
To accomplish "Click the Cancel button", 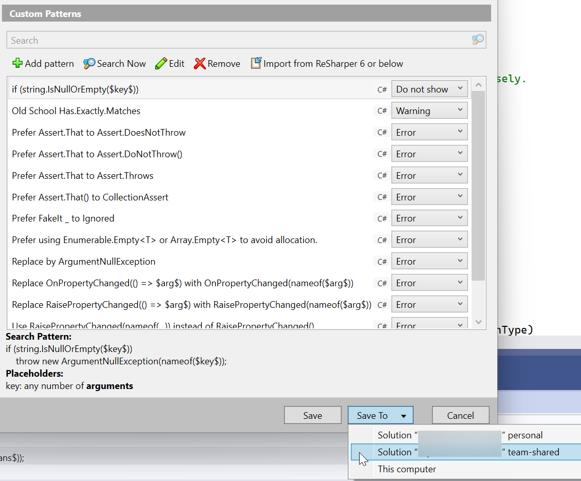I will pyautogui.click(x=460, y=416).
